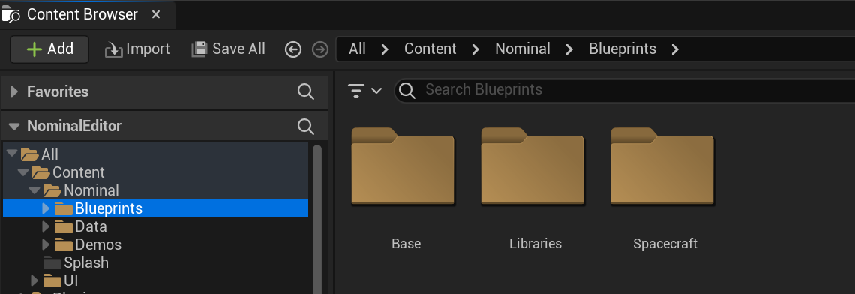The image size is (855, 294).
Task: Collapse the NominalEditor section
Action: click(x=14, y=127)
